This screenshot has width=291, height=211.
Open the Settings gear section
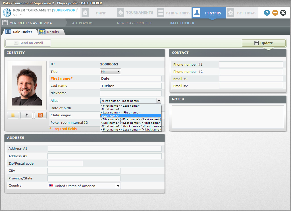242,13
